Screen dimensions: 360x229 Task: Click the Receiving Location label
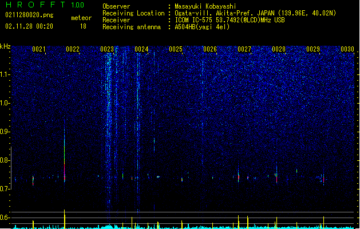tap(133, 13)
